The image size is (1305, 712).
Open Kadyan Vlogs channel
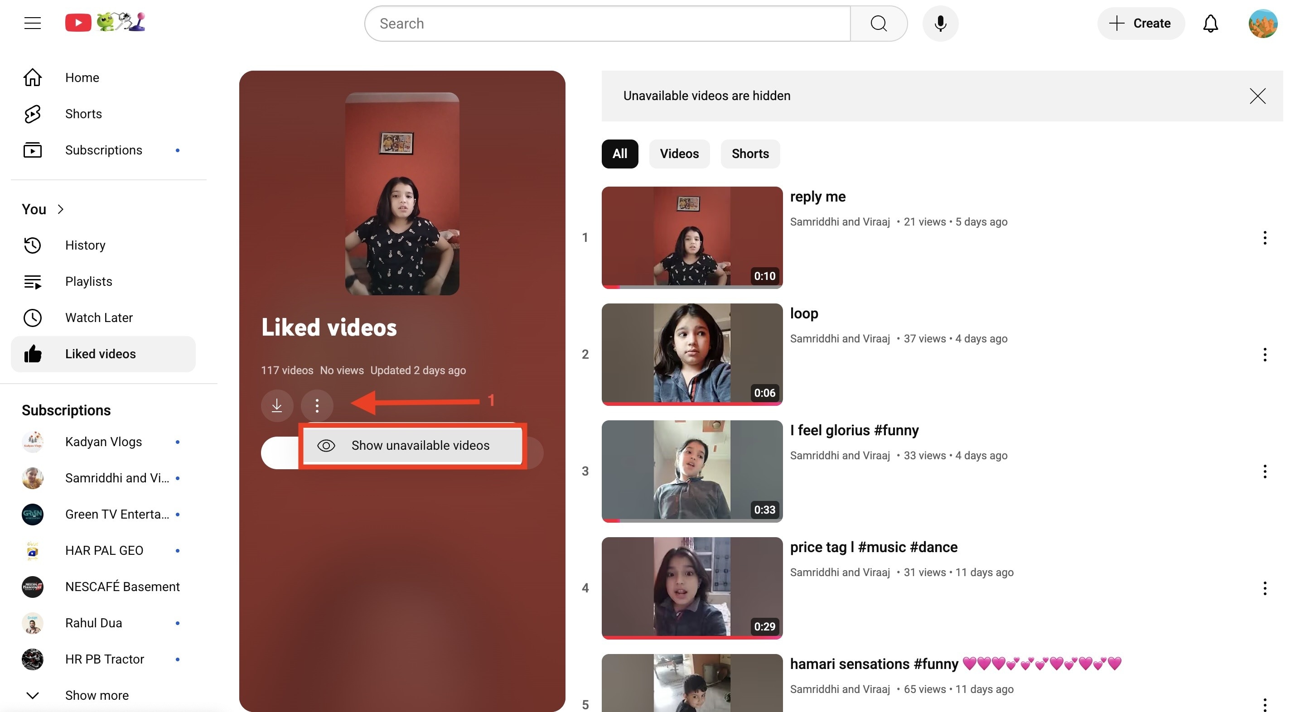pyautogui.click(x=103, y=442)
